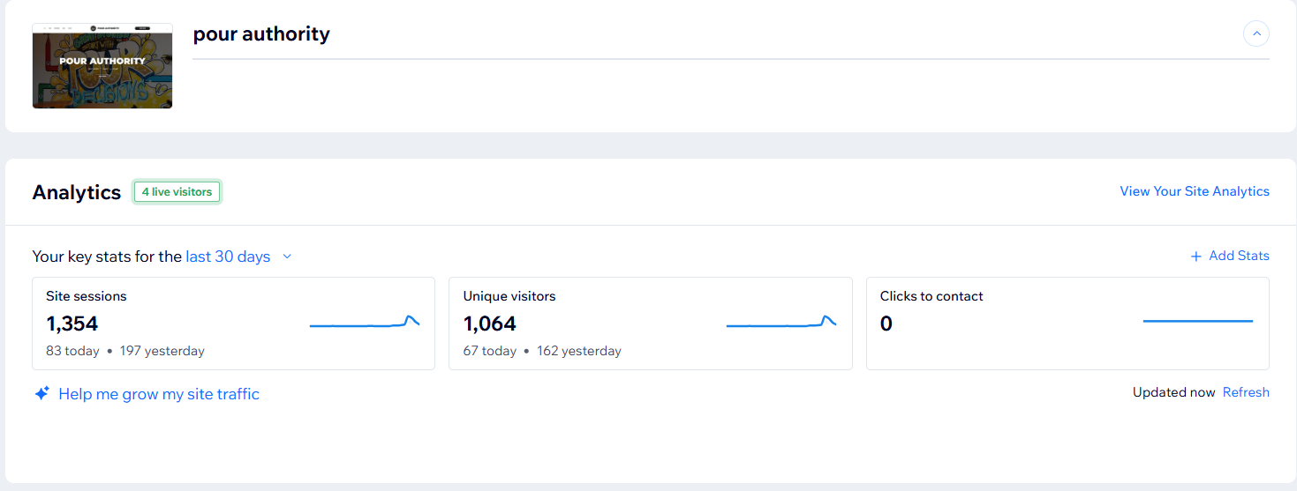
Task: Click the chevron beside last 30 days
Action: [x=287, y=257]
